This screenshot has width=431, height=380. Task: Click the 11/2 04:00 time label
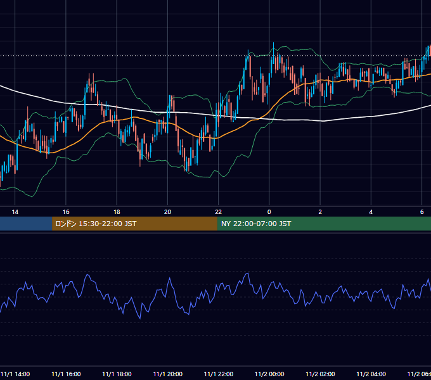pos(371,374)
